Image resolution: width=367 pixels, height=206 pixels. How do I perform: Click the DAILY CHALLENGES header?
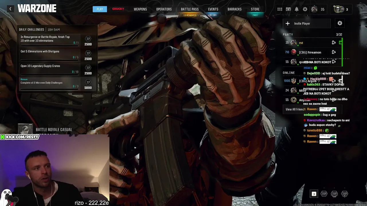tap(32, 29)
